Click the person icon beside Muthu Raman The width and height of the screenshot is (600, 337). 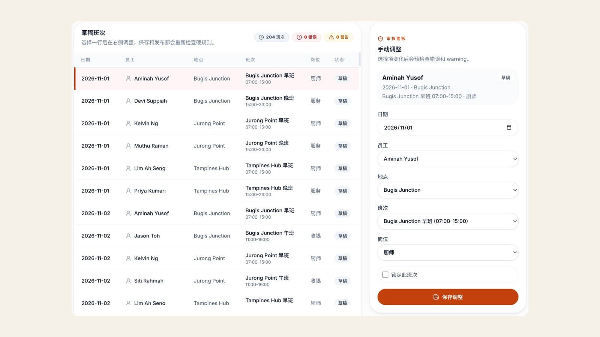tap(128, 146)
